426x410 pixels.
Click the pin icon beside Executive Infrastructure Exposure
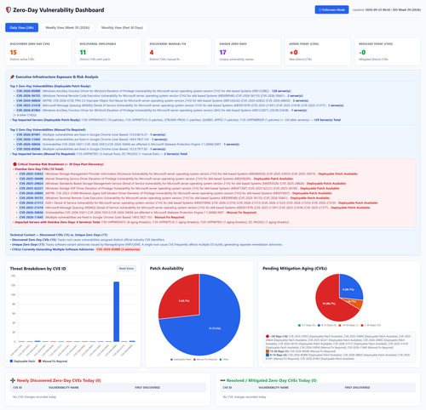[12, 77]
